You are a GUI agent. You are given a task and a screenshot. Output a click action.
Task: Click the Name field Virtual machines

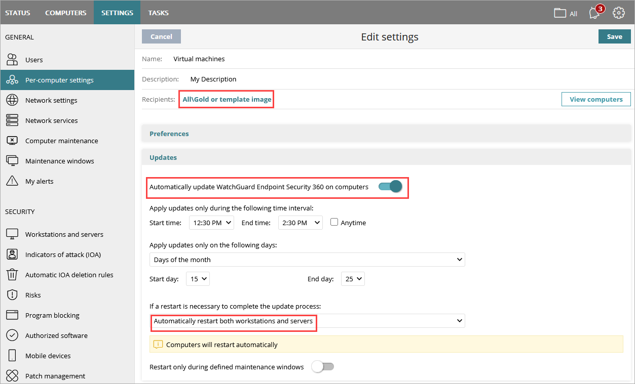pos(199,59)
